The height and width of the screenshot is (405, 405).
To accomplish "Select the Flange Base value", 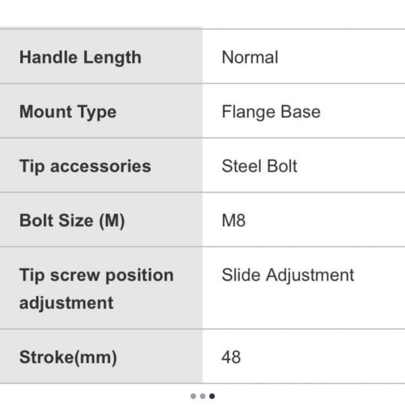I will point(271,112).
